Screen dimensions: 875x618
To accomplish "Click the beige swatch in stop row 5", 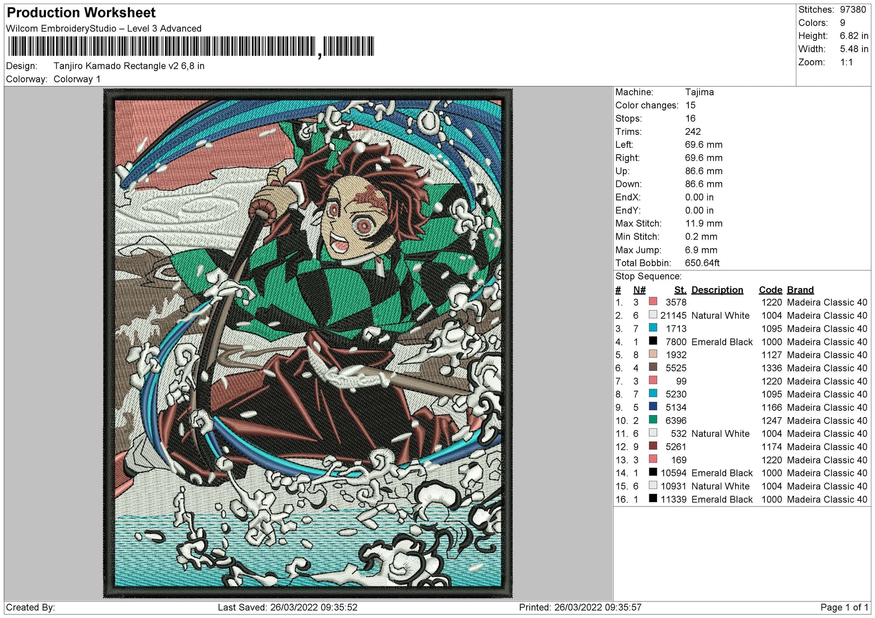I will click(653, 354).
